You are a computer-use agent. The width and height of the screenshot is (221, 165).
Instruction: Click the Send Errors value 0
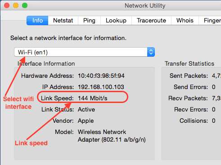pyautogui.click(x=214, y=87)
